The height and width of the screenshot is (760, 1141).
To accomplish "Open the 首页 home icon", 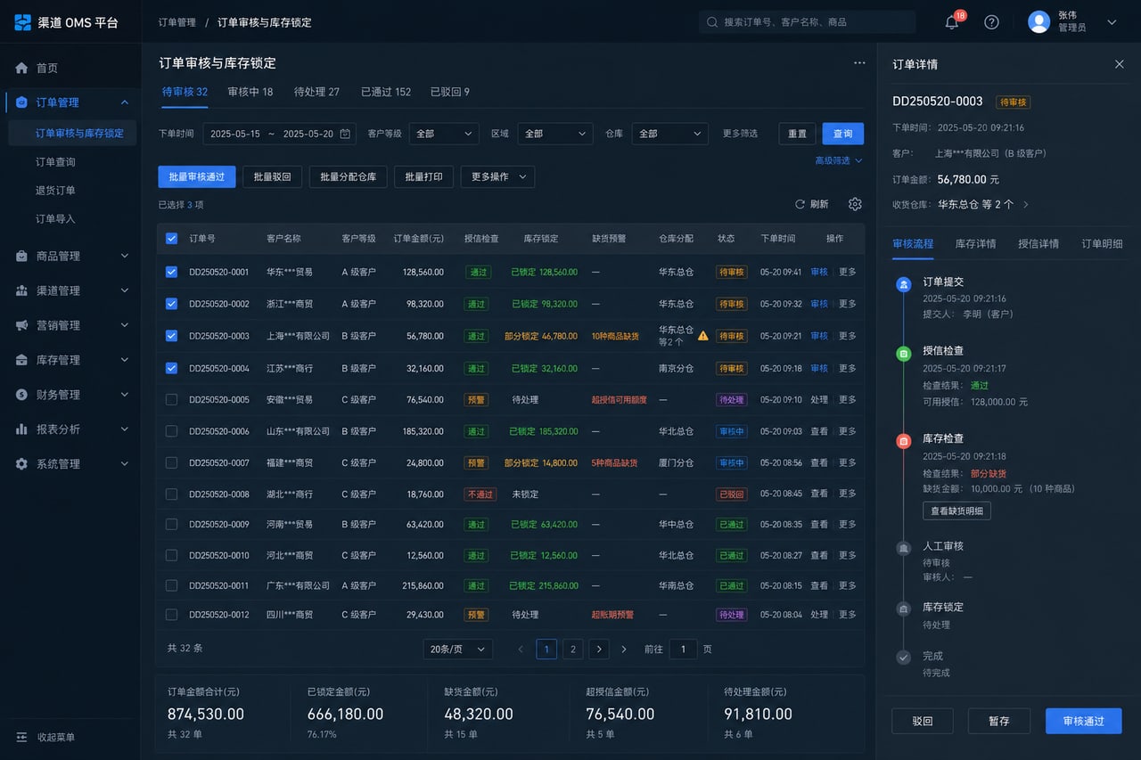I will click(22, 68).
